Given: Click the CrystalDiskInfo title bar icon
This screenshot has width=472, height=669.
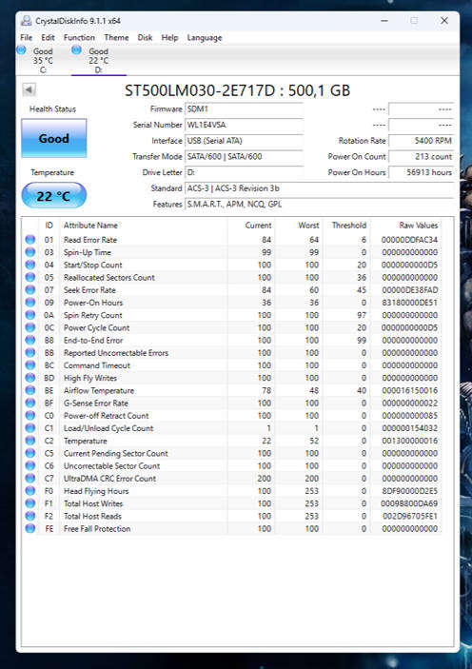Looking at the screenshot, I should [27, 21].
